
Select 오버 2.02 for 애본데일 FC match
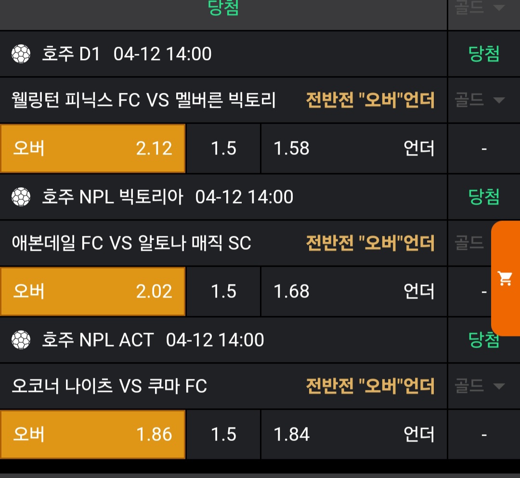tap(93, 291)
